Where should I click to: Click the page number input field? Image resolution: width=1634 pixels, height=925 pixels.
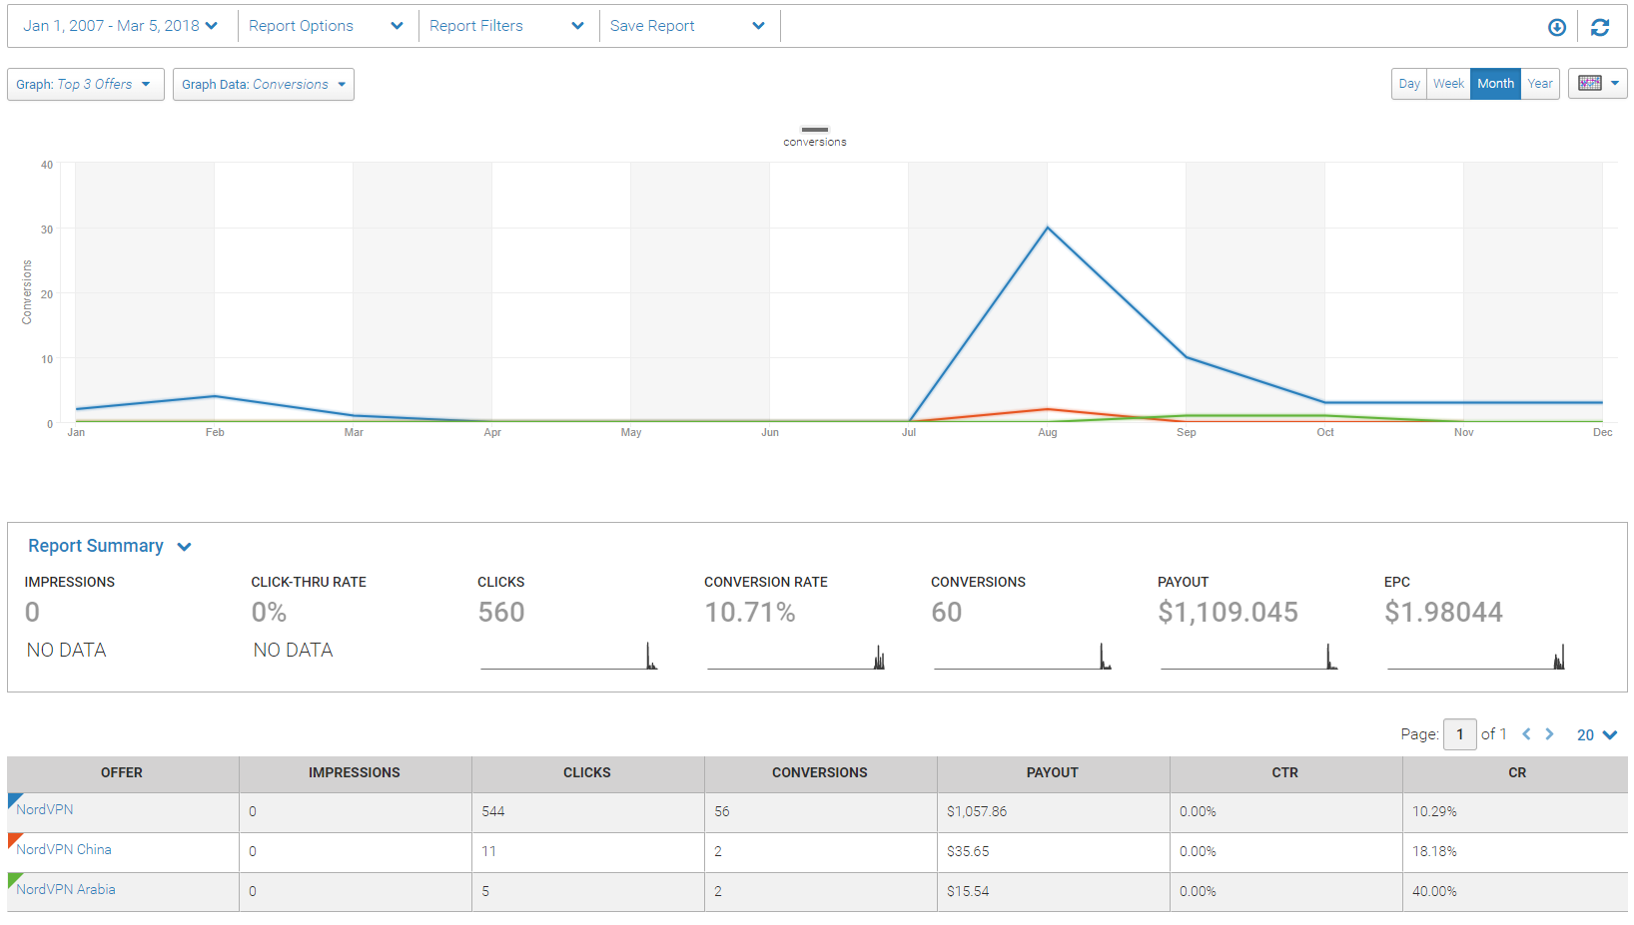pos(1460,734)
